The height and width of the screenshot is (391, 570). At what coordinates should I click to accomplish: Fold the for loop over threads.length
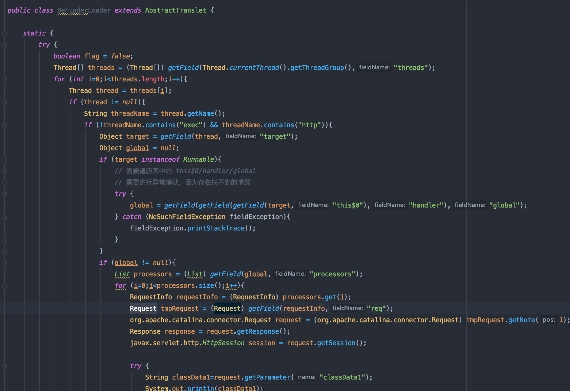tap(5, 79)
